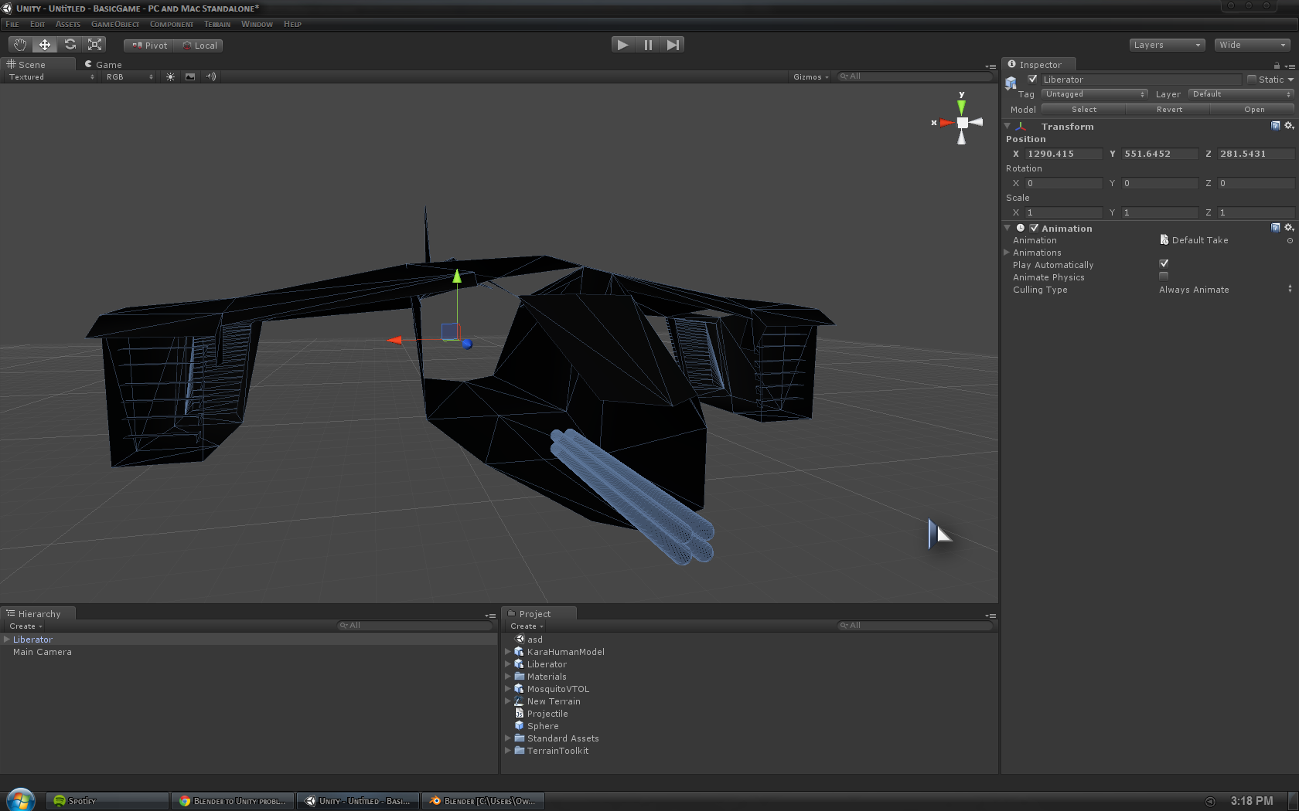Expand the Standard Assets folder

click(508, 738)
